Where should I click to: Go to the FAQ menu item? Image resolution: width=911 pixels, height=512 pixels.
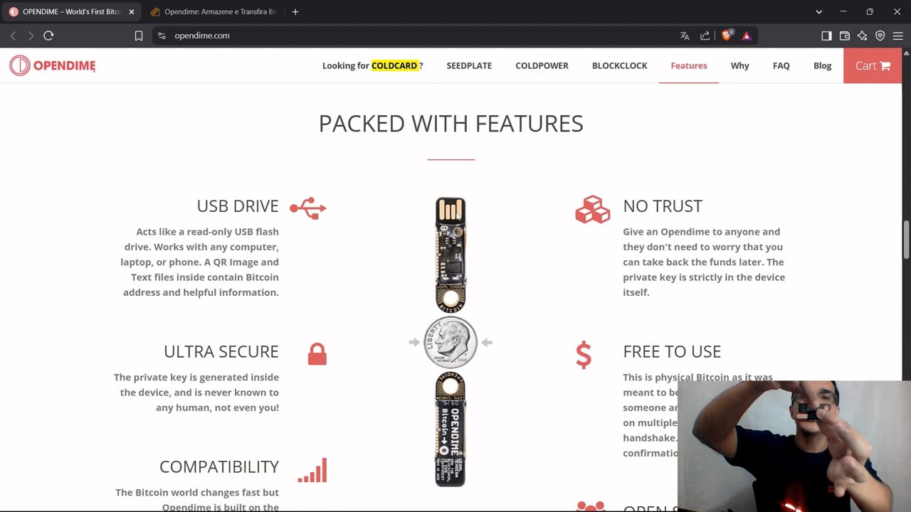[x=781, y=65]
